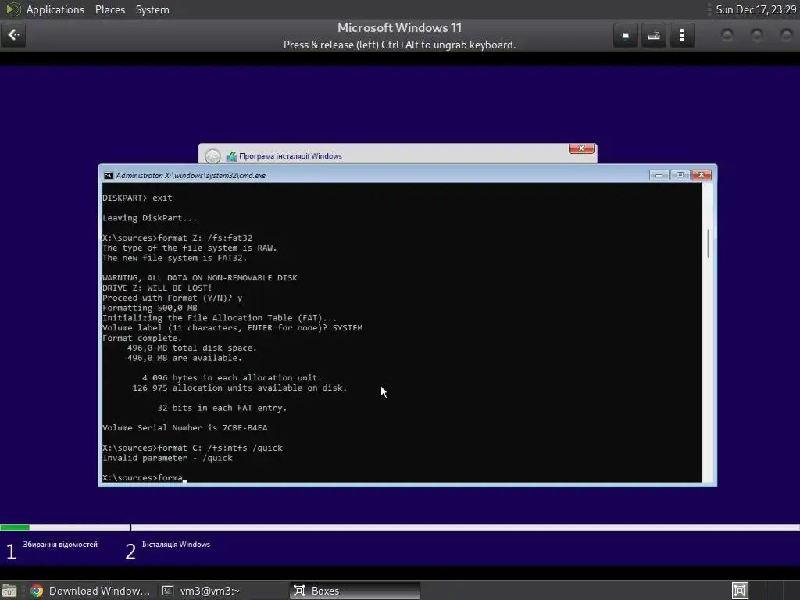Click the round back button in Windows setup
Image resolution: width=800 pixels, height=600 pixels.
click(x=212, y=156)
